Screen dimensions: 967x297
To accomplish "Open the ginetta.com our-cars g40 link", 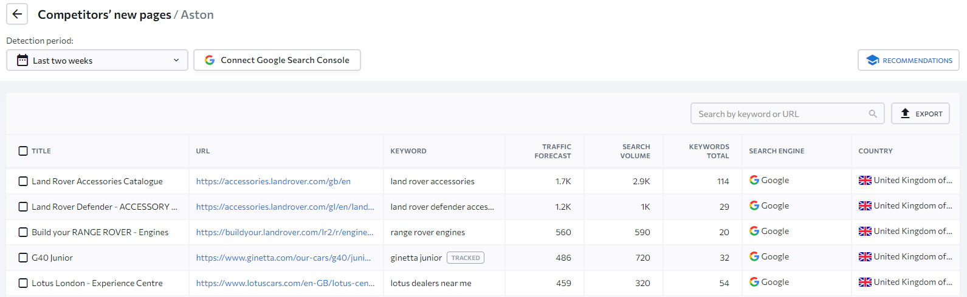I will [x=283, y=258].
